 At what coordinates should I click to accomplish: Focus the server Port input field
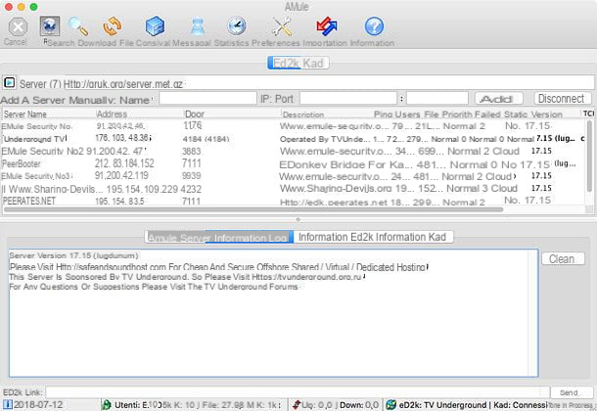pyautogui.click(x=437, y=99)
